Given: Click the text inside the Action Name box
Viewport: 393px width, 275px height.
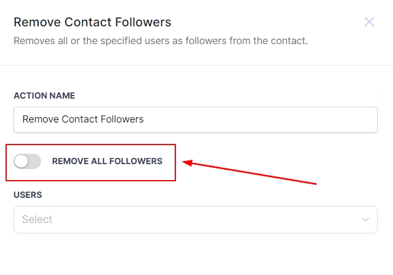Looking at the screenshot, I should [x=83, y=119].
